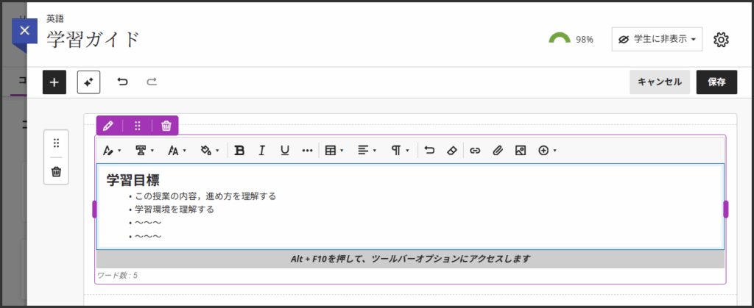The height and width of the screenshot is (308, 754).
Task: Open document settings with the gear icon
Action: point(722,40)
